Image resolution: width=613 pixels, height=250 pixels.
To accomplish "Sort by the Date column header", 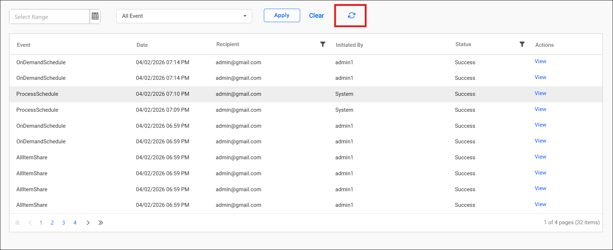I will tap(142, 45).
